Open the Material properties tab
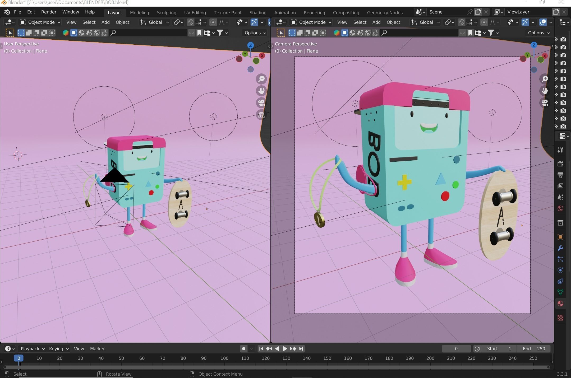 click(560, 304)
